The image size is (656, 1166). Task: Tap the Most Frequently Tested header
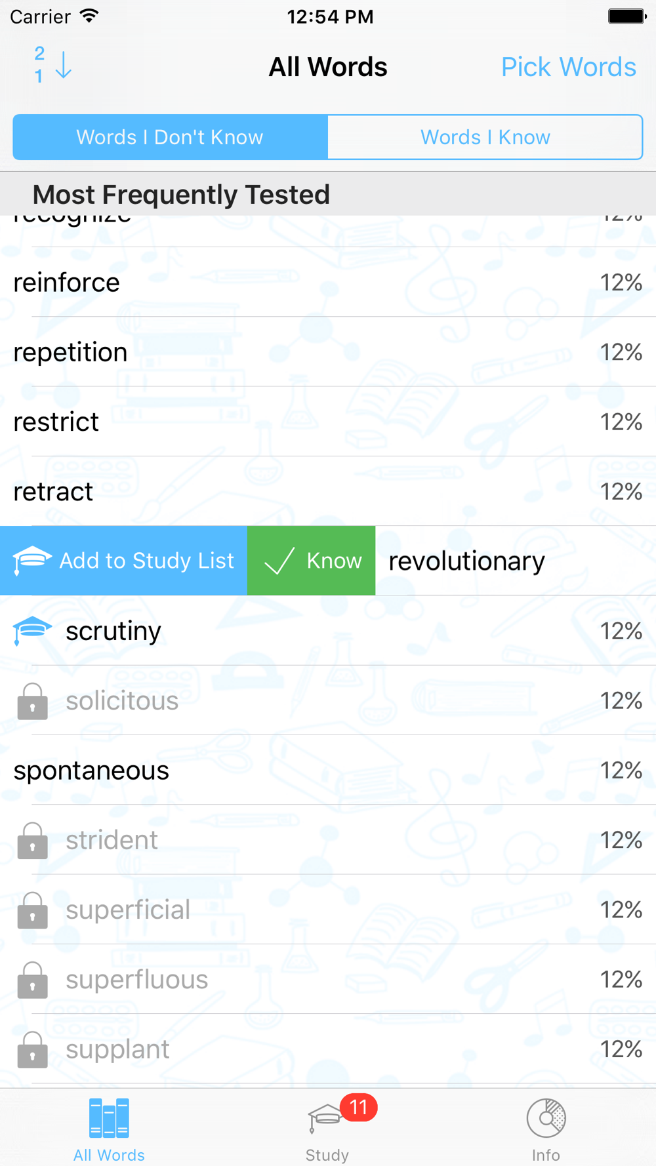(x=328, y=194)
